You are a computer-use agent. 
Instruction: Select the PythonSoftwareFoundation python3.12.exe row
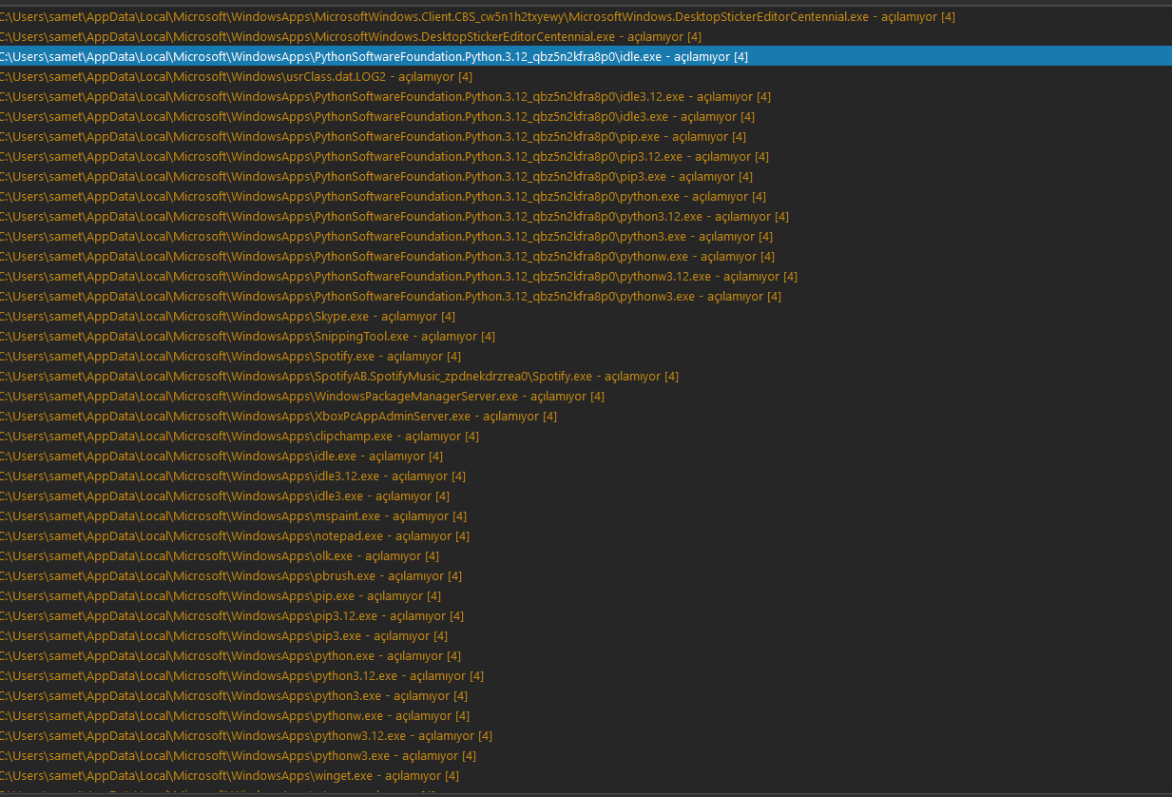click(x=586, y=216)
